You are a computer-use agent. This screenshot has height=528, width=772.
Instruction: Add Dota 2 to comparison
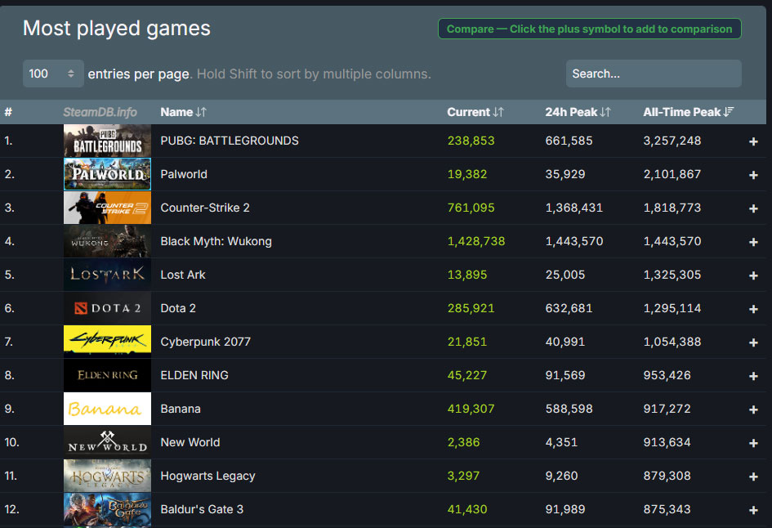click(x=752, y=308)
